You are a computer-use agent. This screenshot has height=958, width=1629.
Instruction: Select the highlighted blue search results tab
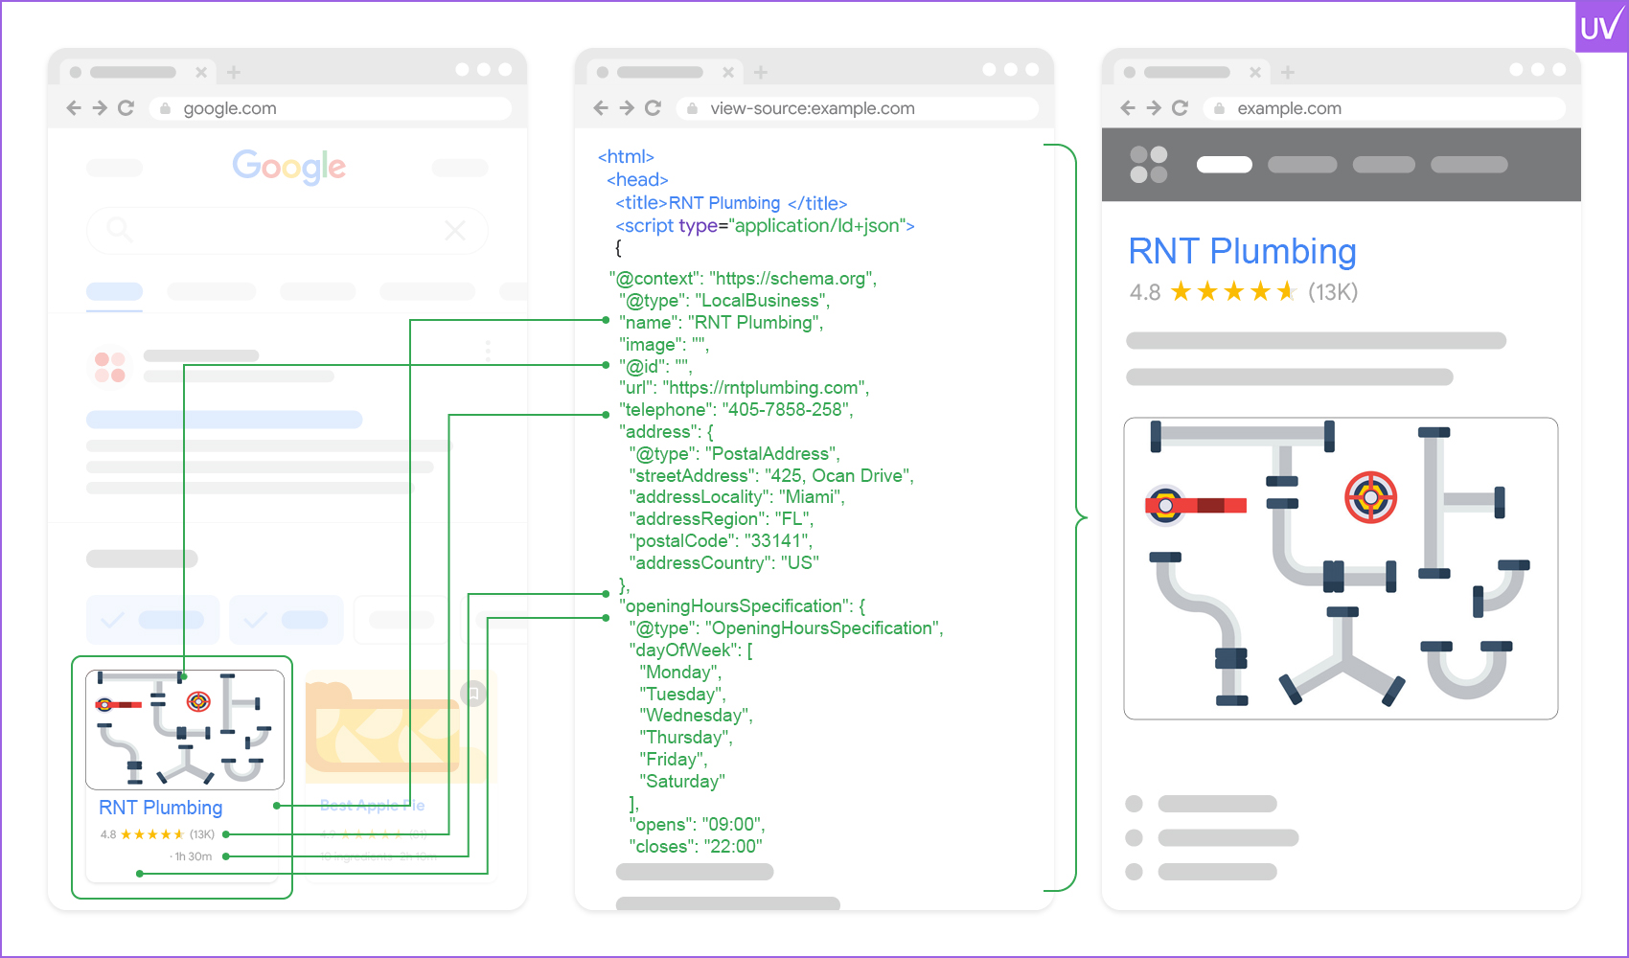[x=114, y=291]
